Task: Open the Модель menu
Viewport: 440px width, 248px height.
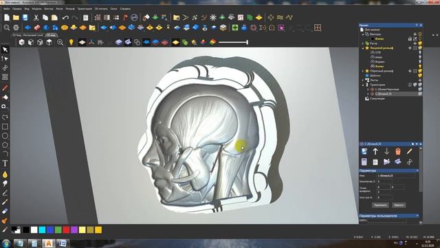Action: point(36,9)
